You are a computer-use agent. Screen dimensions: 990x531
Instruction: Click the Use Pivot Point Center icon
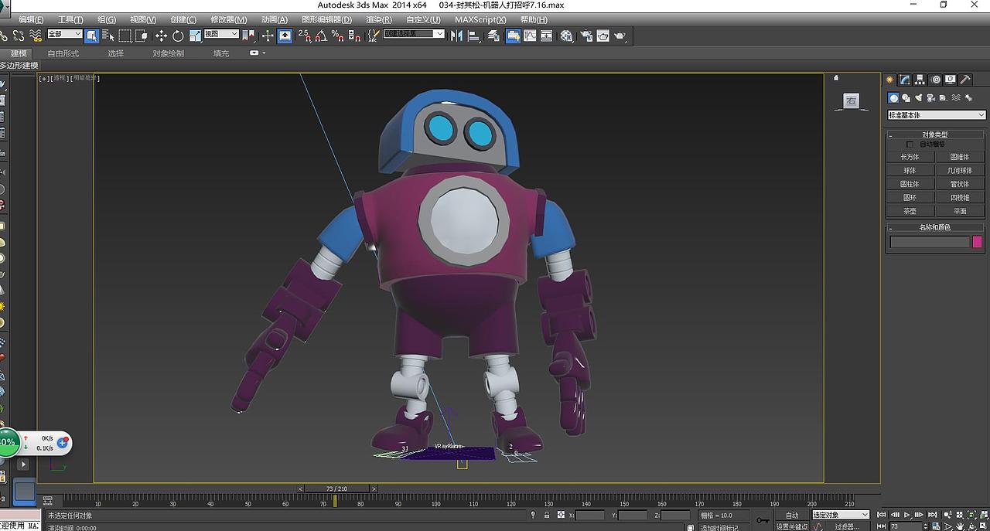click(248, 36)
